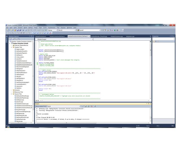Close the HackerEvolutionUntold_Defines.h tab
Image resolution: width=181 pixels, height=152 pixels.
89,36
